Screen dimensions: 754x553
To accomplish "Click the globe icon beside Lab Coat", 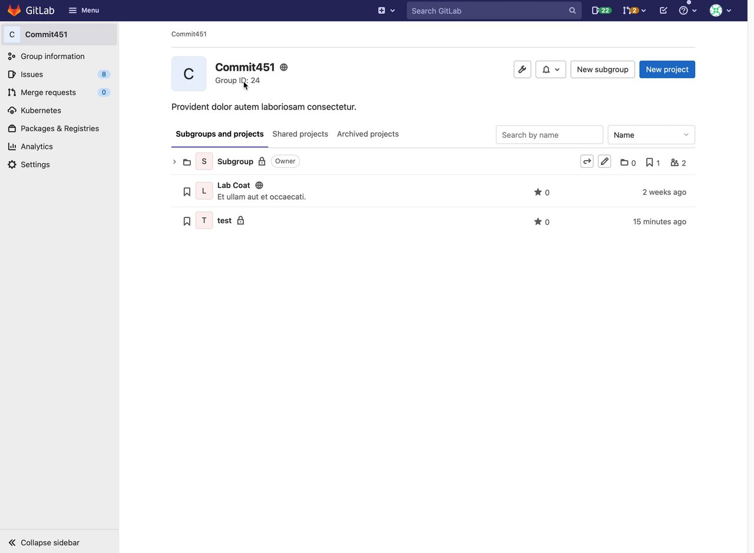I will [x=259, y=186].
